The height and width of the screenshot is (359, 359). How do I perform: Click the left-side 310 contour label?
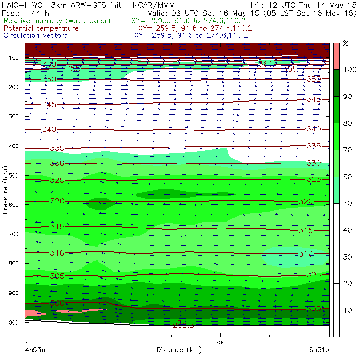point(57,253)
